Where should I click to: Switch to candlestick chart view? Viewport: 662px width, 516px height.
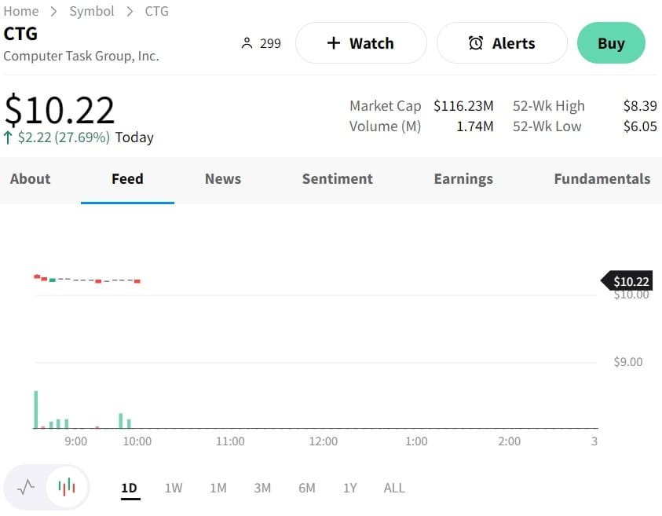(x=67, y=487)
